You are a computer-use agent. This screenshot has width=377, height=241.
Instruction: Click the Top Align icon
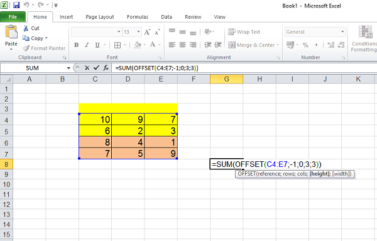click(x=172, y=31)
